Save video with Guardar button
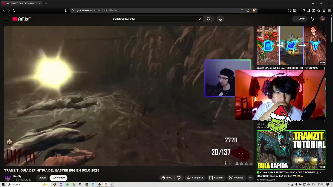 point(216,178)
